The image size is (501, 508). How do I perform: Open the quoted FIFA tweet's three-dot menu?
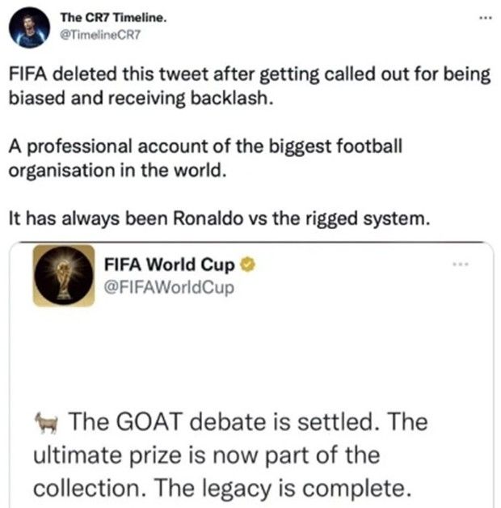(461, 265)
